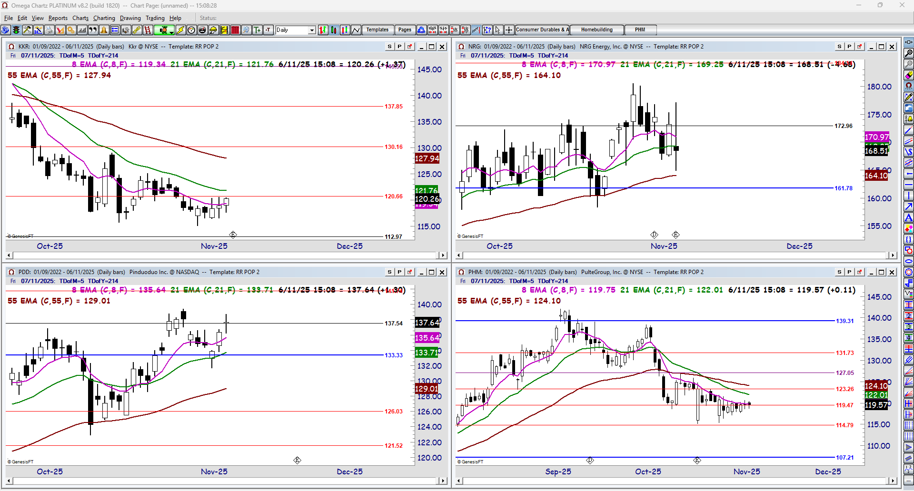Select the arrow pointer cursor tool
This screenshot has width=914, height=491.
tap(498, 30)
